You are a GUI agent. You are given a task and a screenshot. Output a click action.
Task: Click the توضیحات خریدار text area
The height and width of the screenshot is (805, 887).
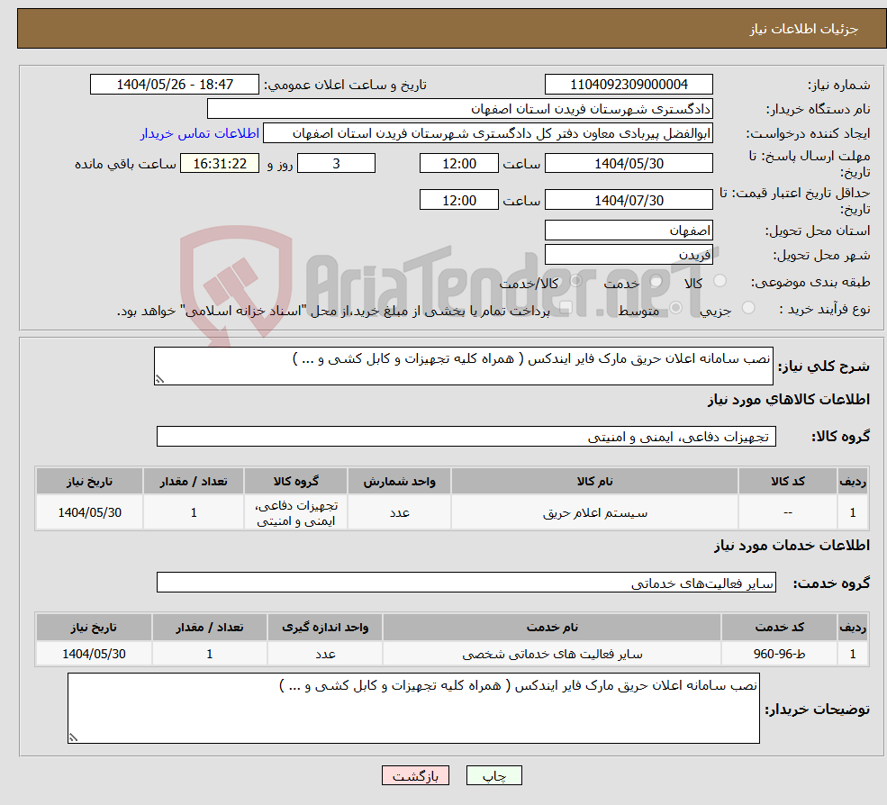[413, 709]
